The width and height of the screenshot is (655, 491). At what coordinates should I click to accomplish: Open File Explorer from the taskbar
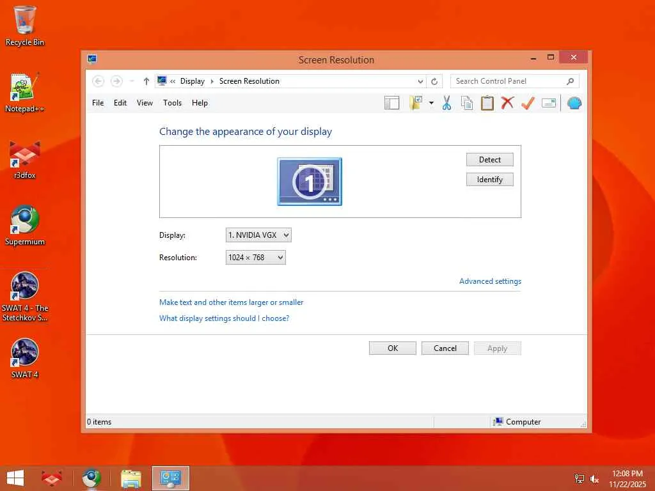(131, 478)
